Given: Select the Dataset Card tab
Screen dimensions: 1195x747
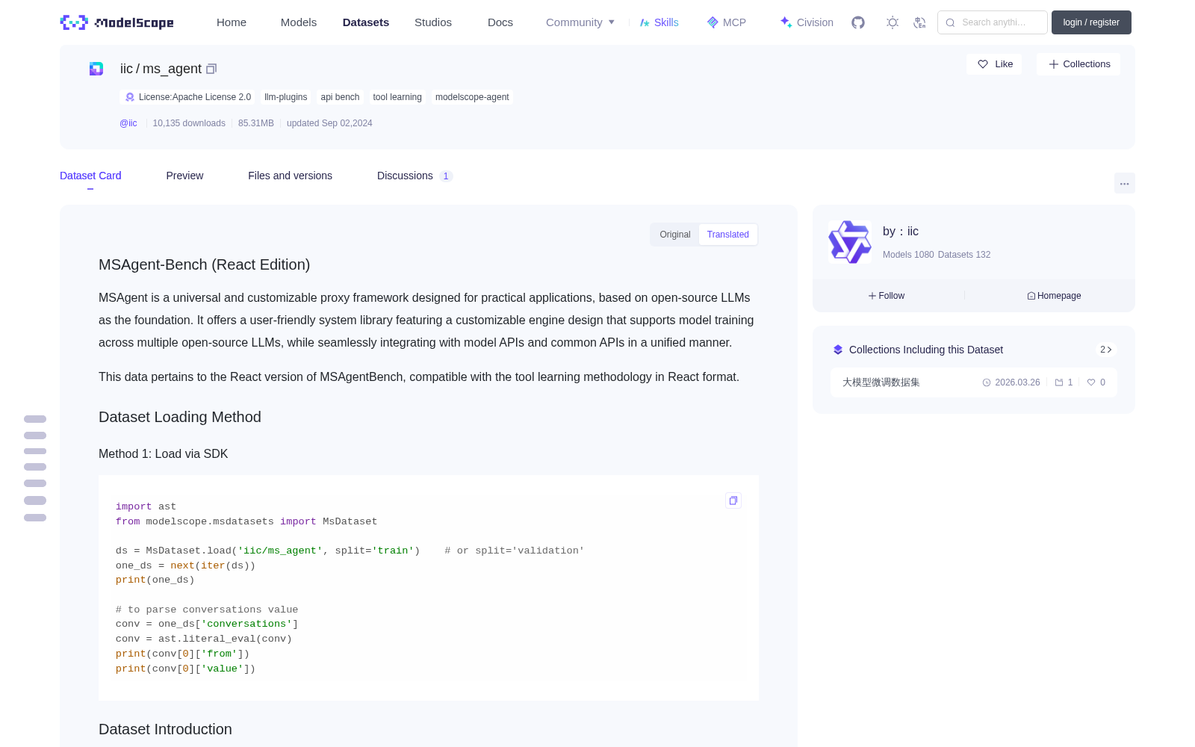Looking at the screenshot, I should click(x=90, y=176).
